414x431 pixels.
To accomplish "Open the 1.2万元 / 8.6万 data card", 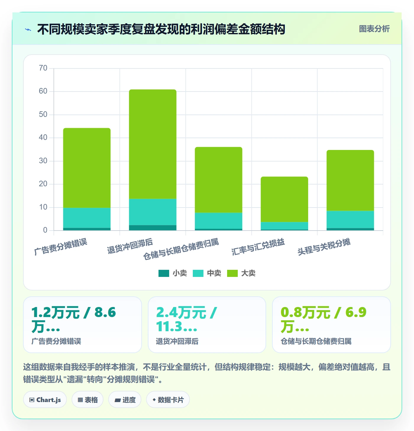I will 83,325.
